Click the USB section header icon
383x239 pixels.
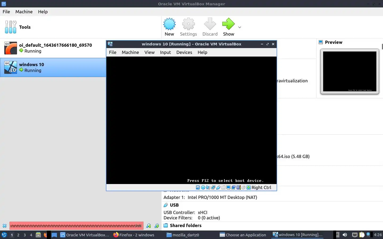[x=166, y=205]
